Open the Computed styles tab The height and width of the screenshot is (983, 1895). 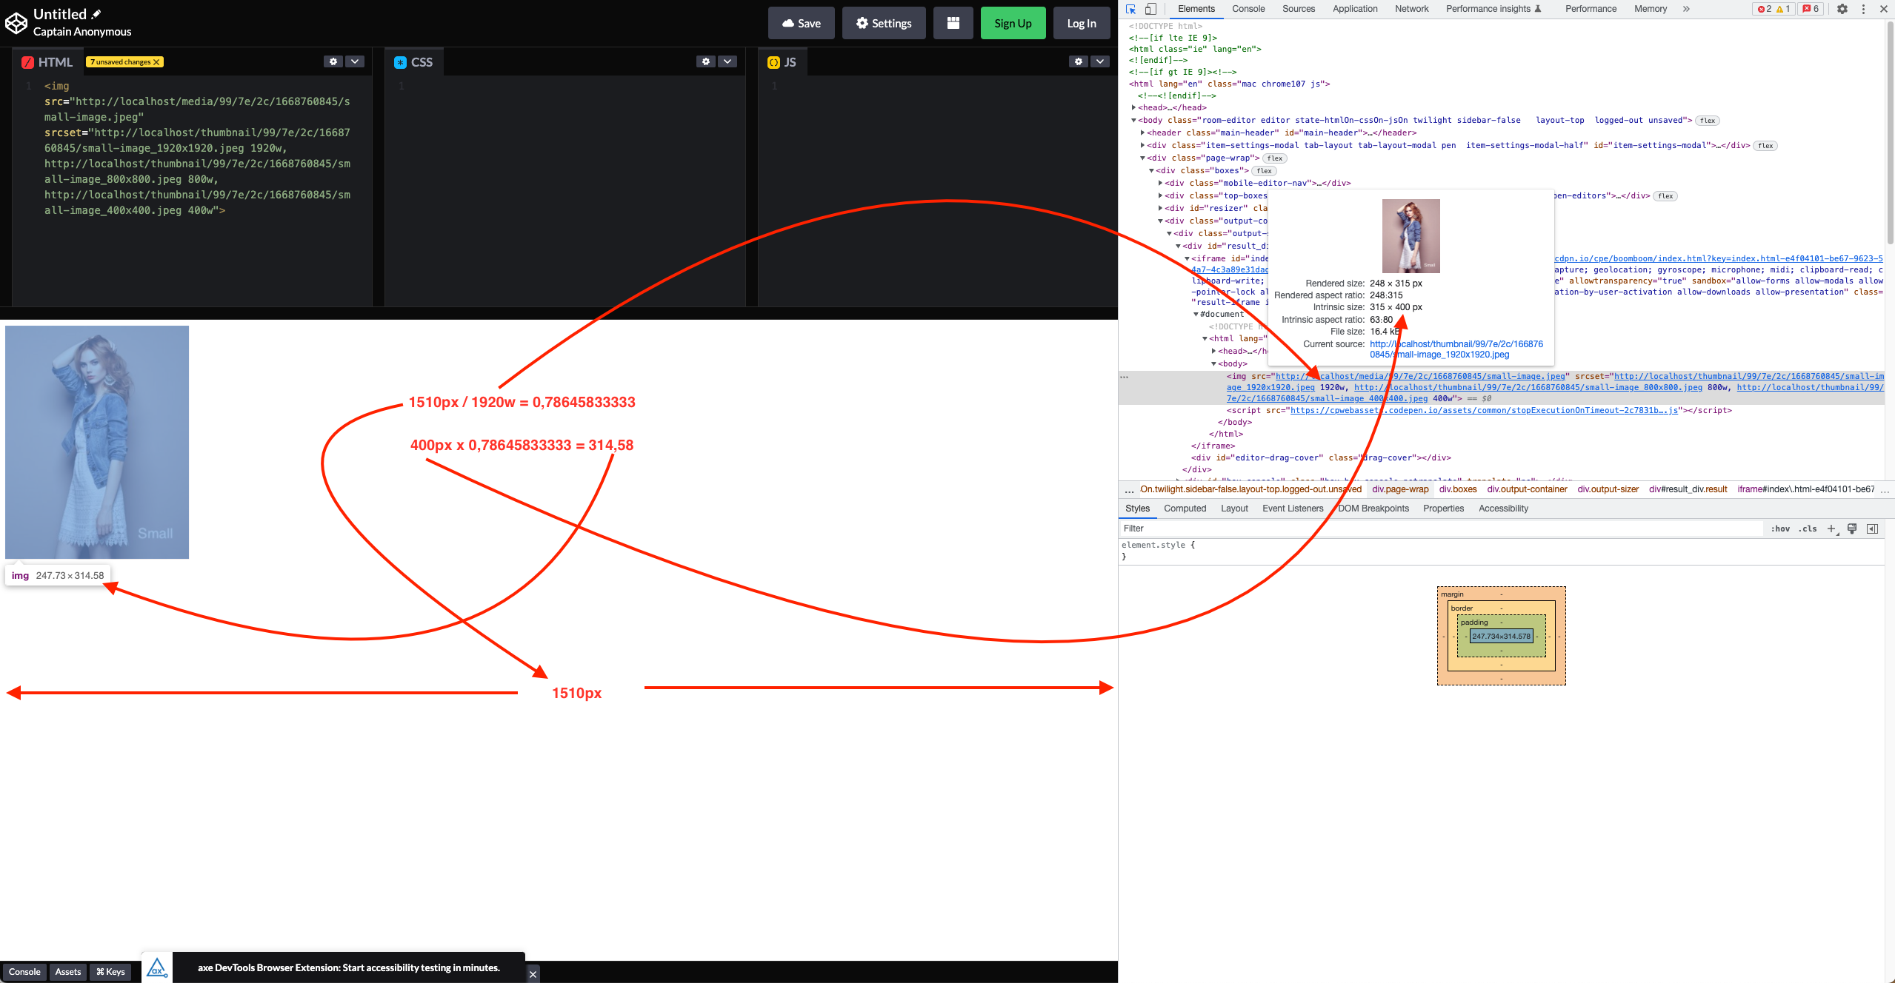pyautogui.click(x=1185, y=509)
